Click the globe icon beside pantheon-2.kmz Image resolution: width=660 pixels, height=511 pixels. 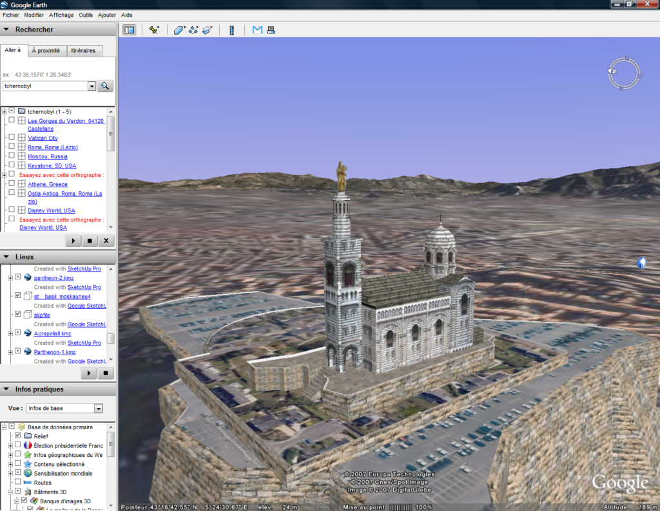coord(28,277)
